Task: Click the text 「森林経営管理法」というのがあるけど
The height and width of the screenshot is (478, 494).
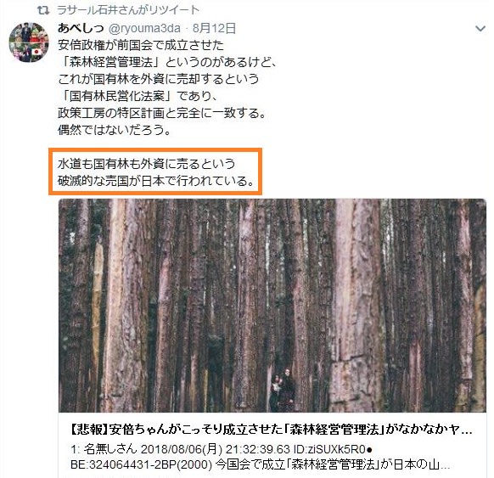Action: [x=167, y=62]
